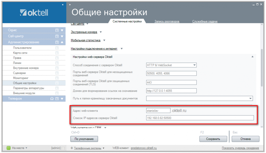Click the help icon next to Пользователи
Screen dimensions: 266x153
pyautogui.click(x=57, y=48)
